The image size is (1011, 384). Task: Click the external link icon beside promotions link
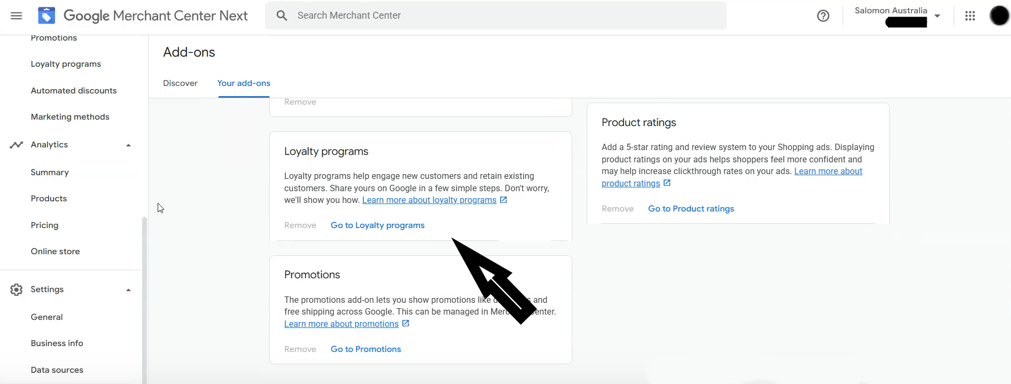pos(406,323)
